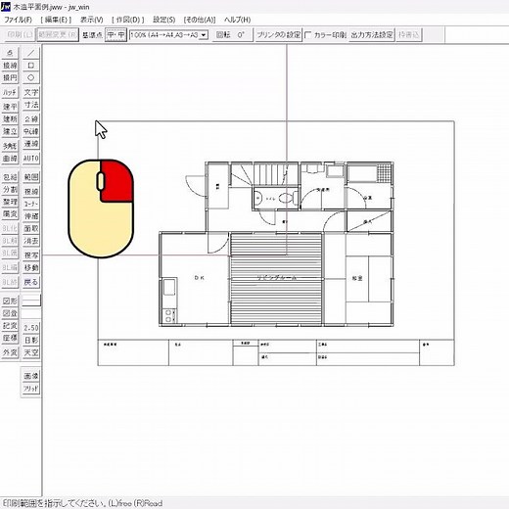509x509 pixels.
Task: Select the 多角形 (polygon) tool
Action: [x=10, y=146]
